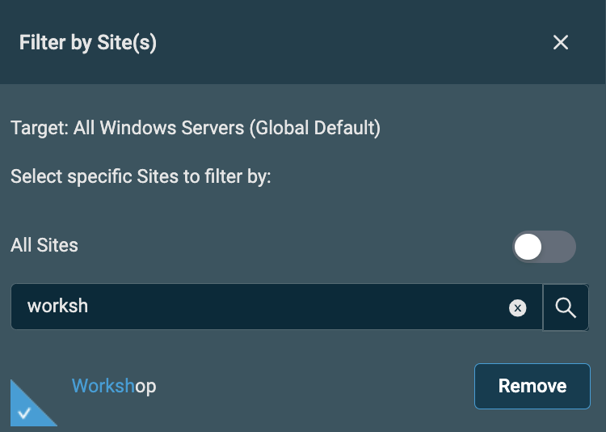Click the white knob of the All Sites switch
Viewport: 606px width, 432px height.
pos(528,247)
